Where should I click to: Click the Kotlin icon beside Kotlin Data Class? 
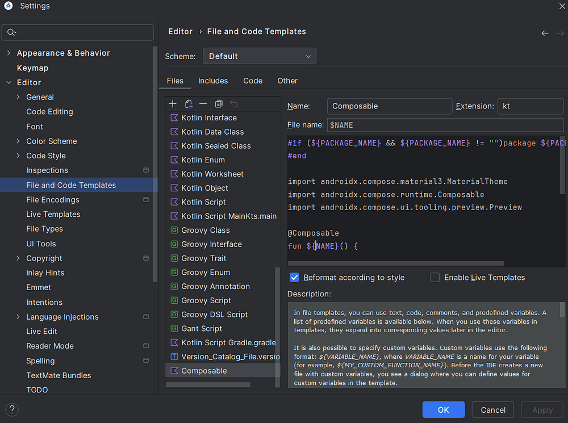click(174, 132)
